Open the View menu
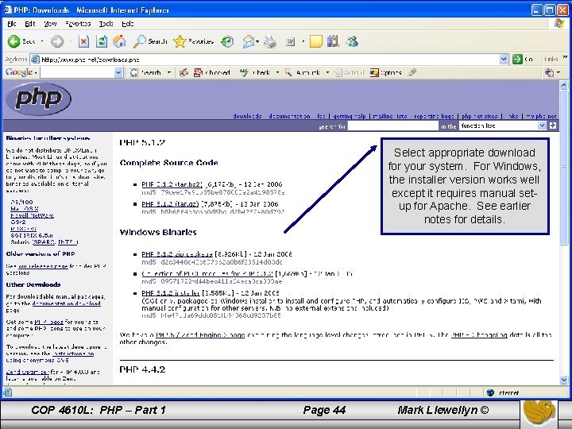The width and height of the screenshot is (572, 429). (50, 24)
